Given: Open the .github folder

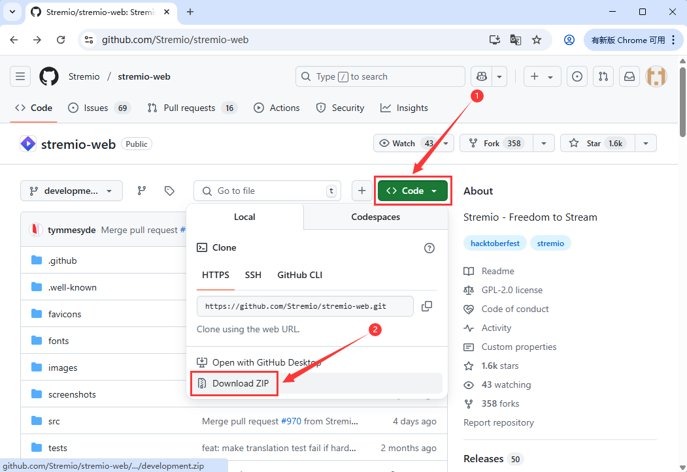Looking at the screenshot, I should 63,260.
